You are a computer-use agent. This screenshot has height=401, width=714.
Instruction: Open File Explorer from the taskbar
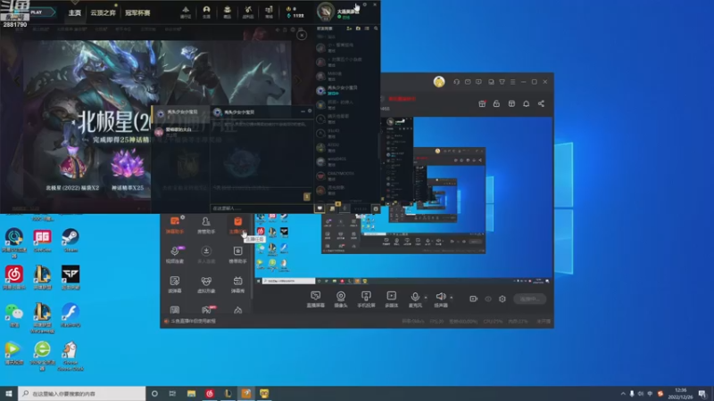pos(191,394)
